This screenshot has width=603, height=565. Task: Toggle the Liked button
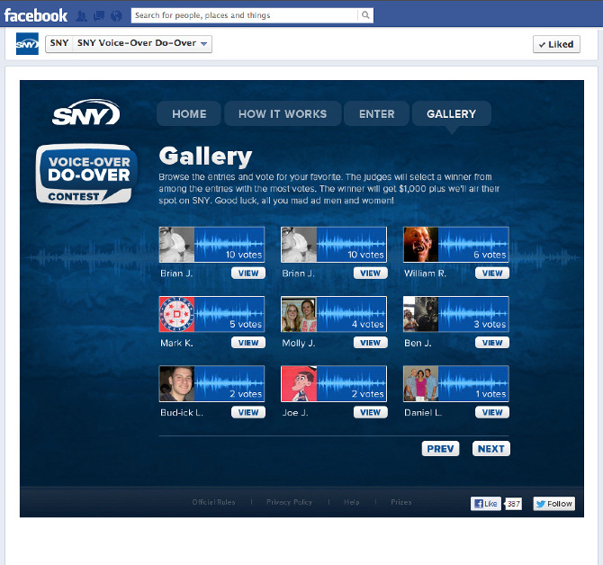[556, 44]
